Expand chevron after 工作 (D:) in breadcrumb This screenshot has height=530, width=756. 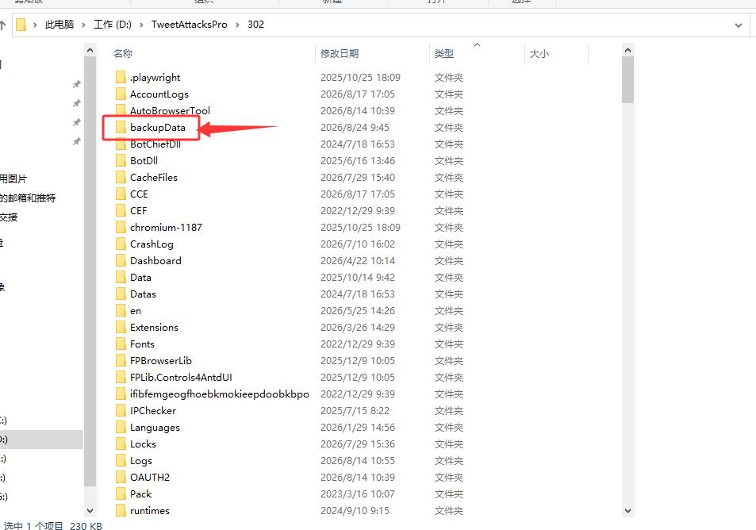coord(141,25)
